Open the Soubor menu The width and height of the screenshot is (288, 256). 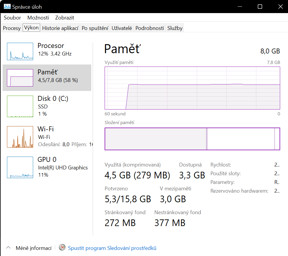[12, 18]
